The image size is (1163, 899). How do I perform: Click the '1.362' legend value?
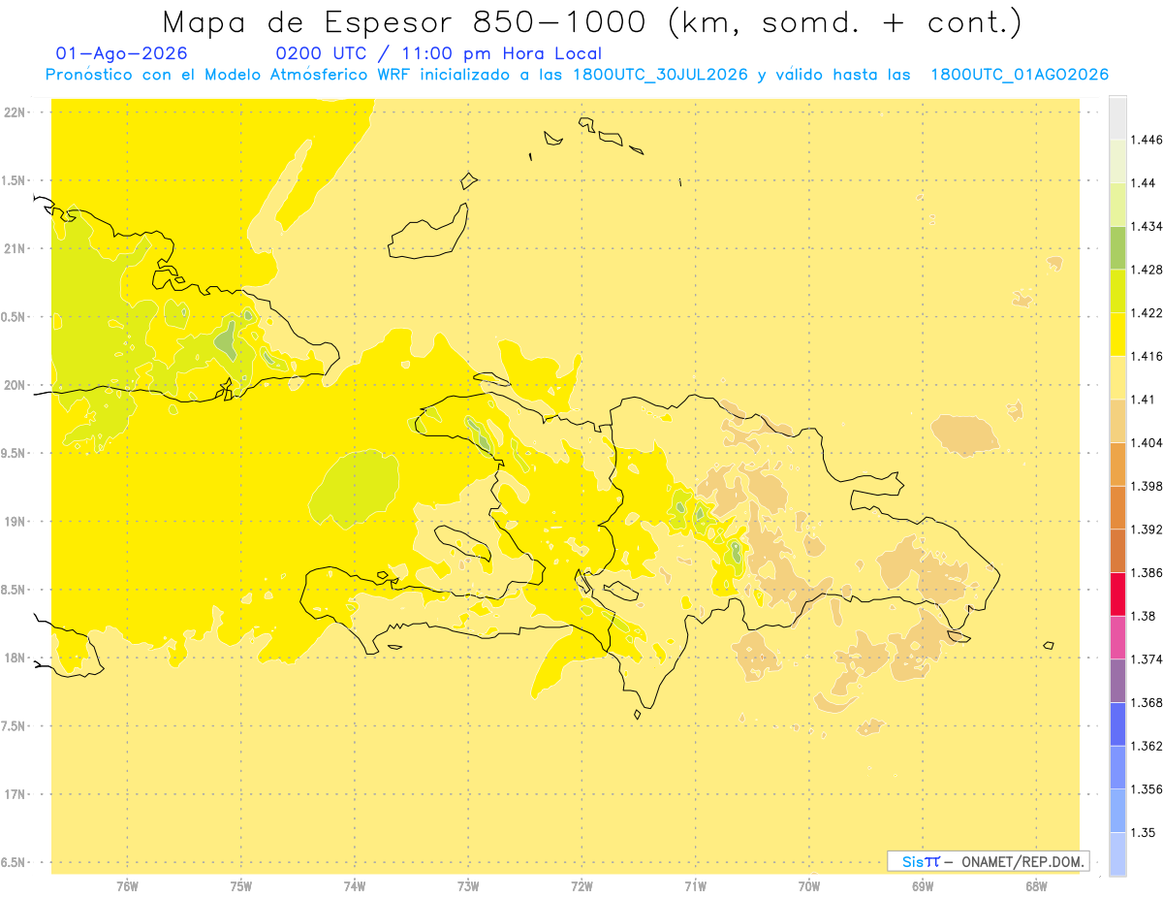pyautogui.click(x=1146, y=746)
